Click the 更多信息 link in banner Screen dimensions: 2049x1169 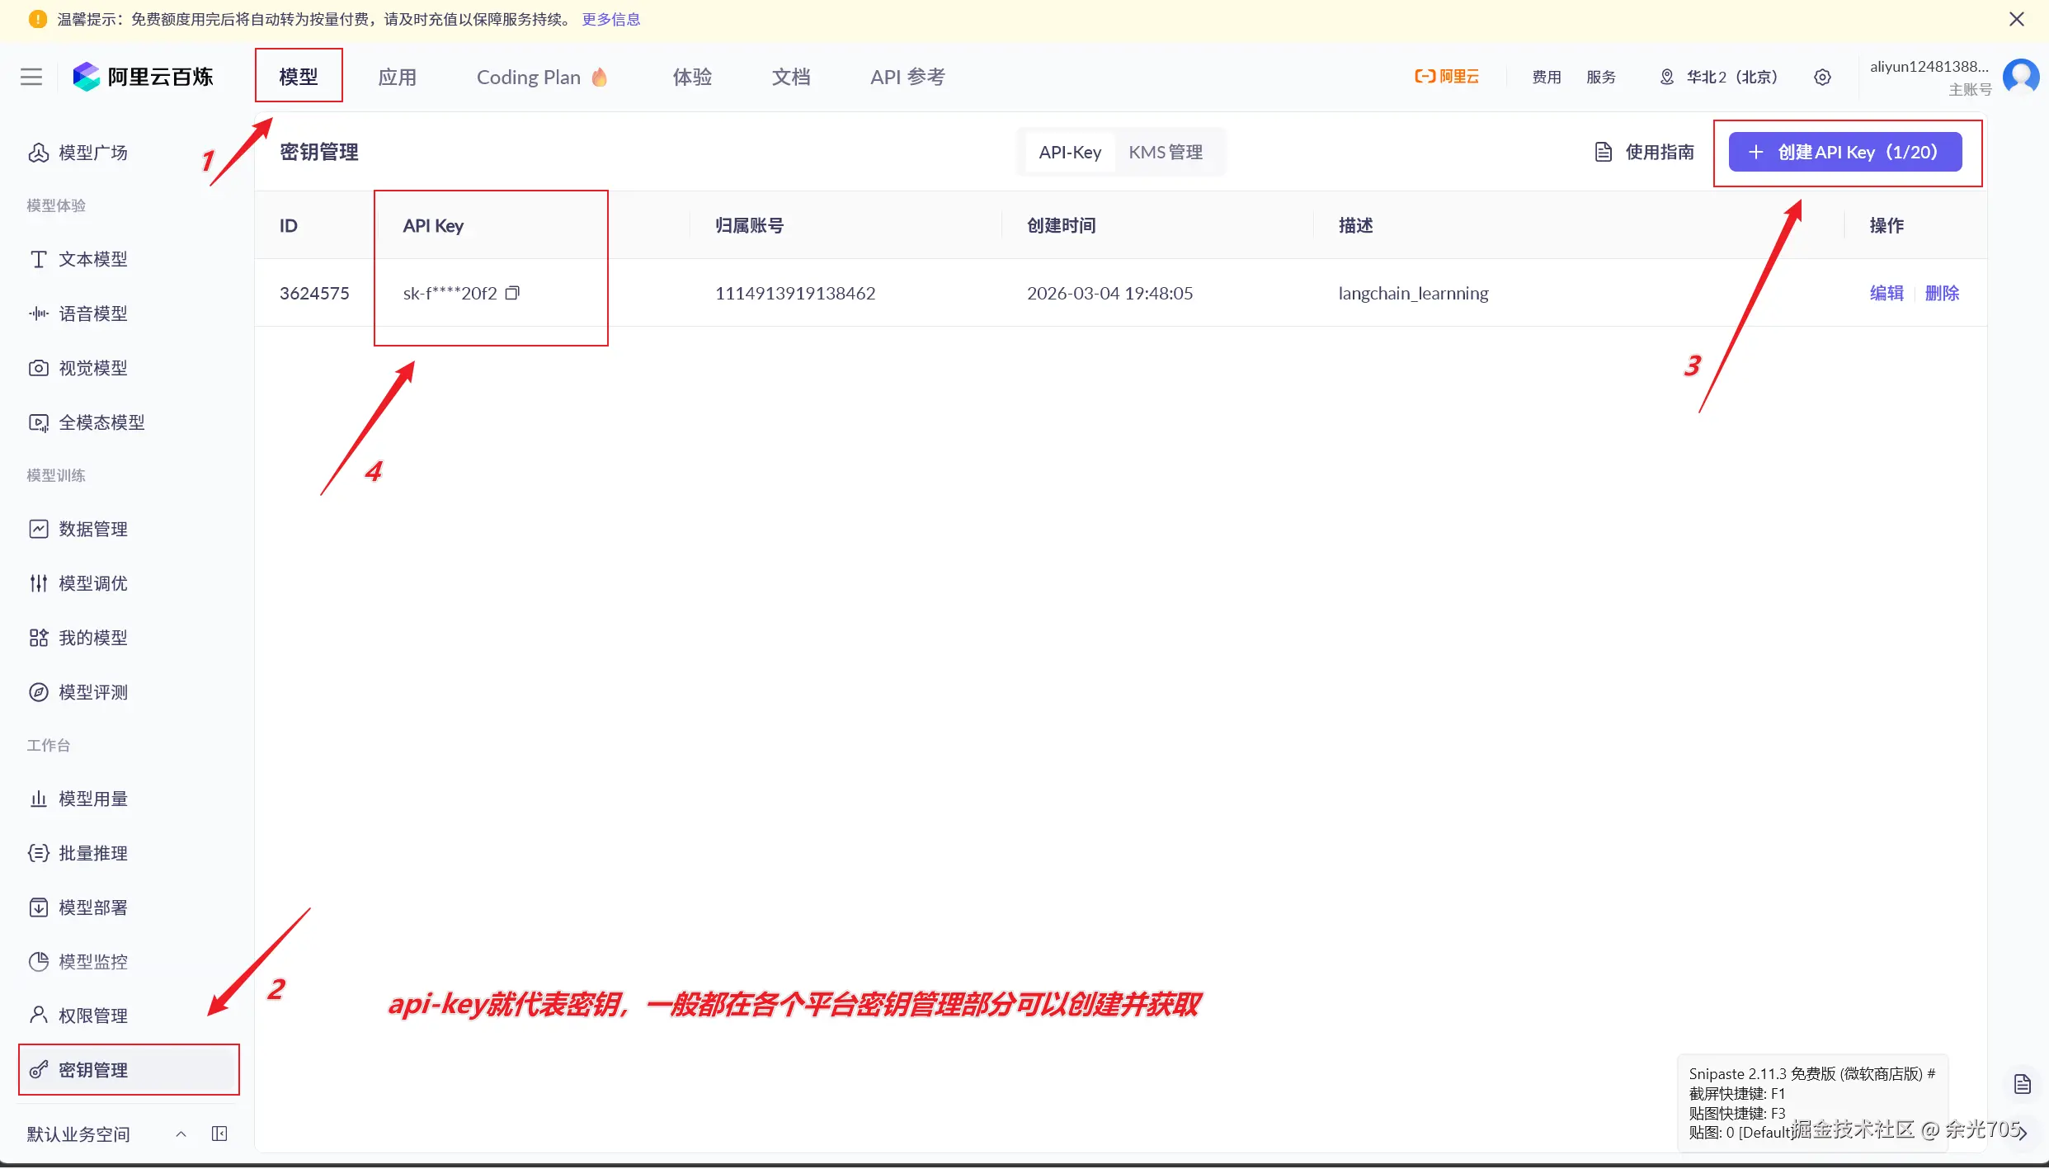tap(610, 19)
